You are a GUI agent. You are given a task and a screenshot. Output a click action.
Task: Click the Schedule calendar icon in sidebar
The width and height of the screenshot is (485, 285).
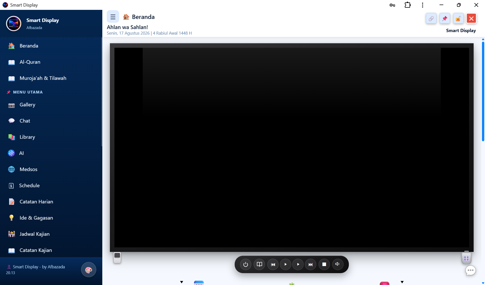pos(11,185)
